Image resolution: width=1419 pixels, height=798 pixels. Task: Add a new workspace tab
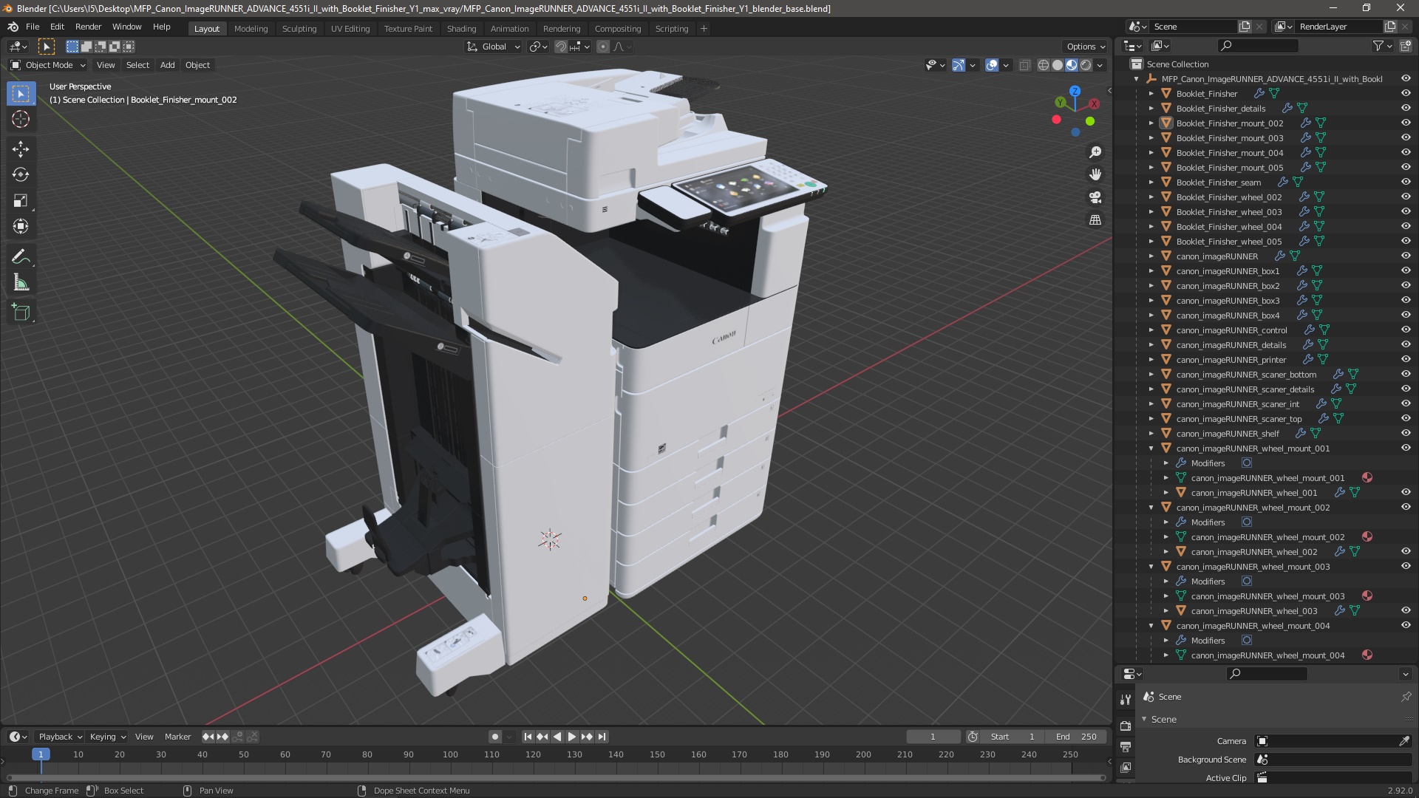[x=704, y=28]
